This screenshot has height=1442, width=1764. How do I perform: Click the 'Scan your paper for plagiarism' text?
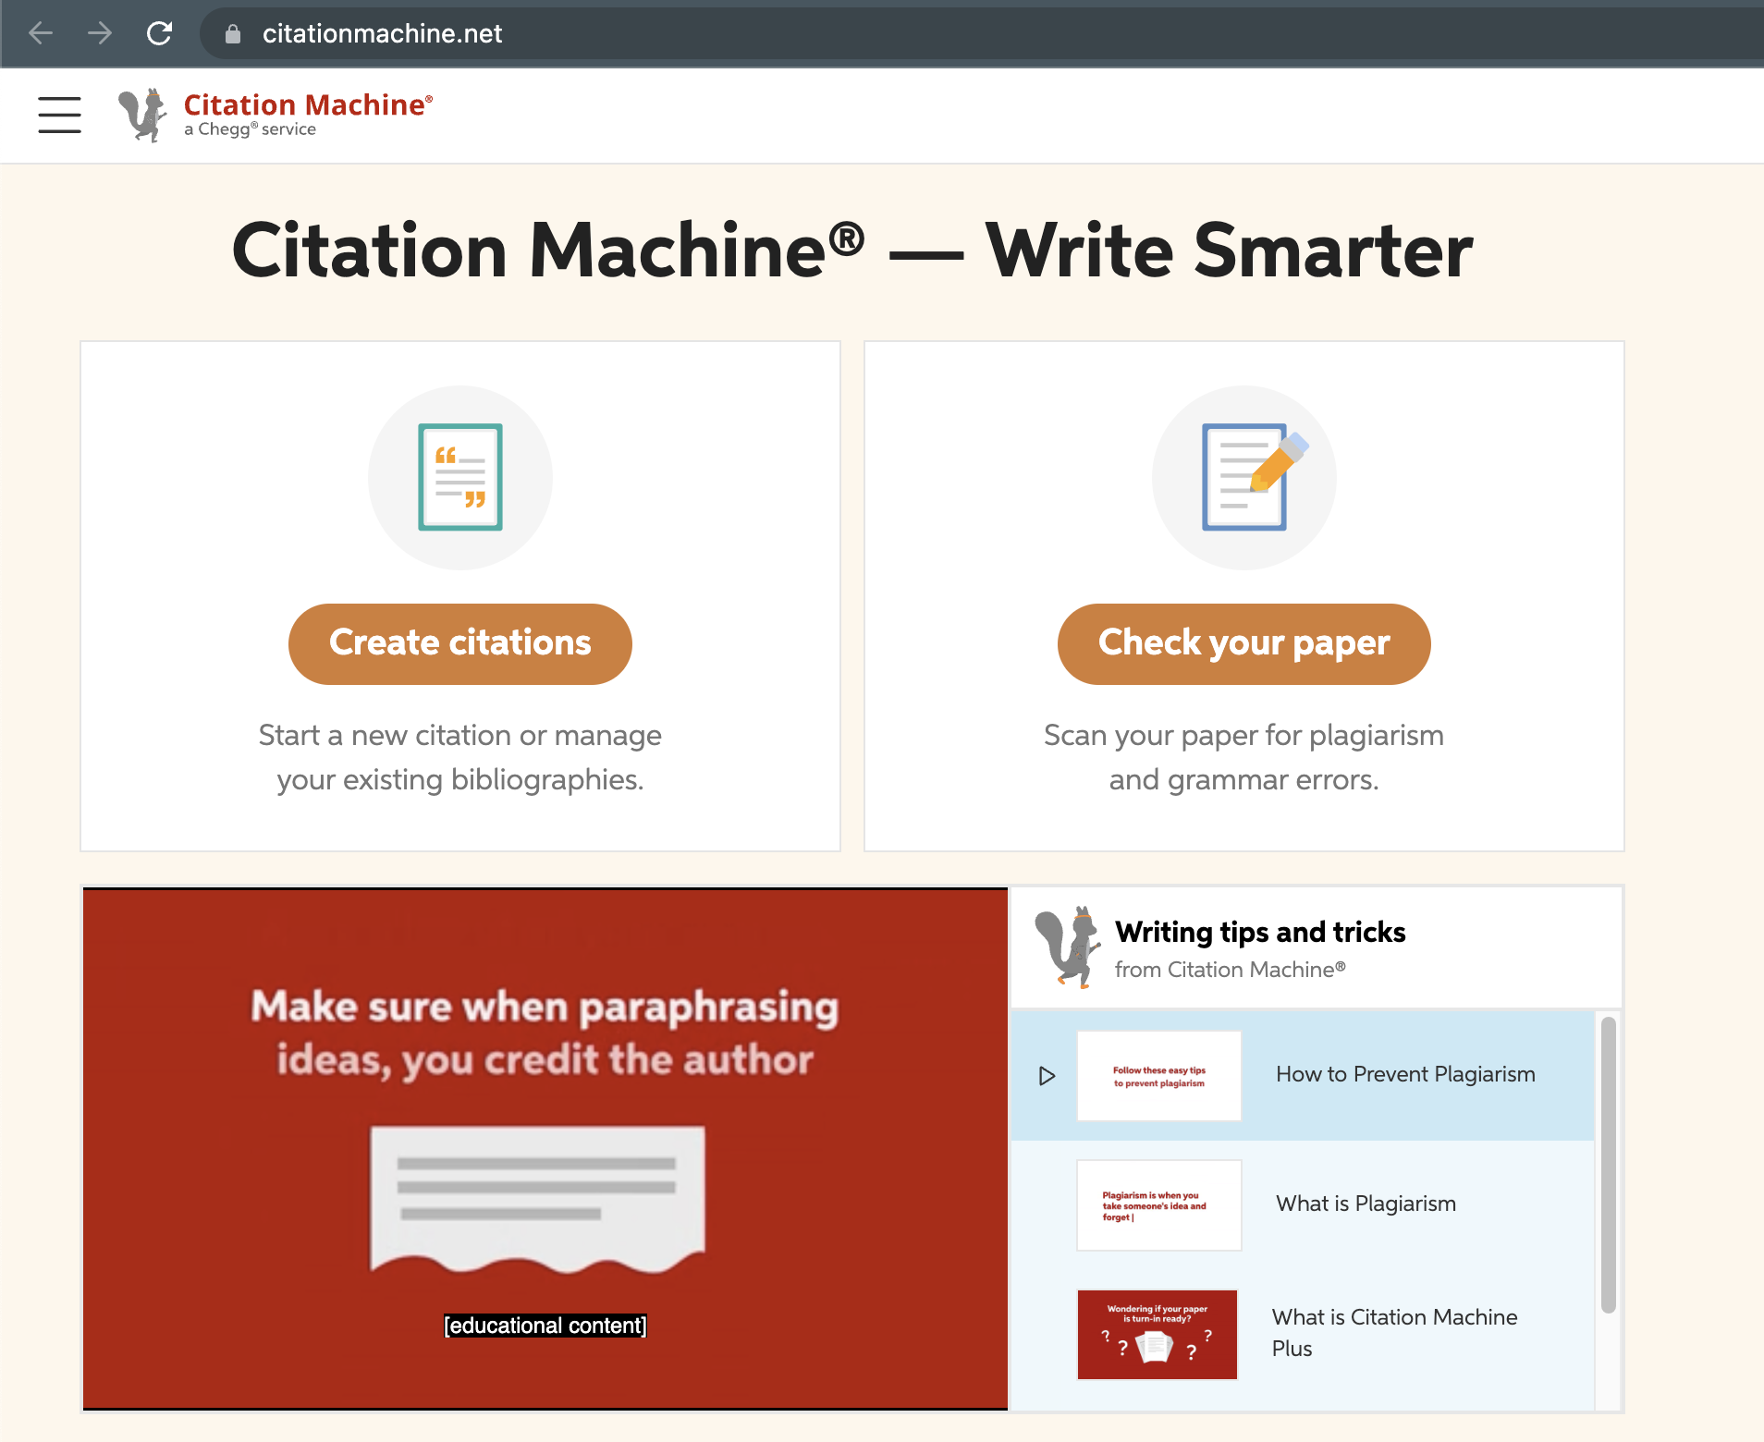[x=1244, y=757]
